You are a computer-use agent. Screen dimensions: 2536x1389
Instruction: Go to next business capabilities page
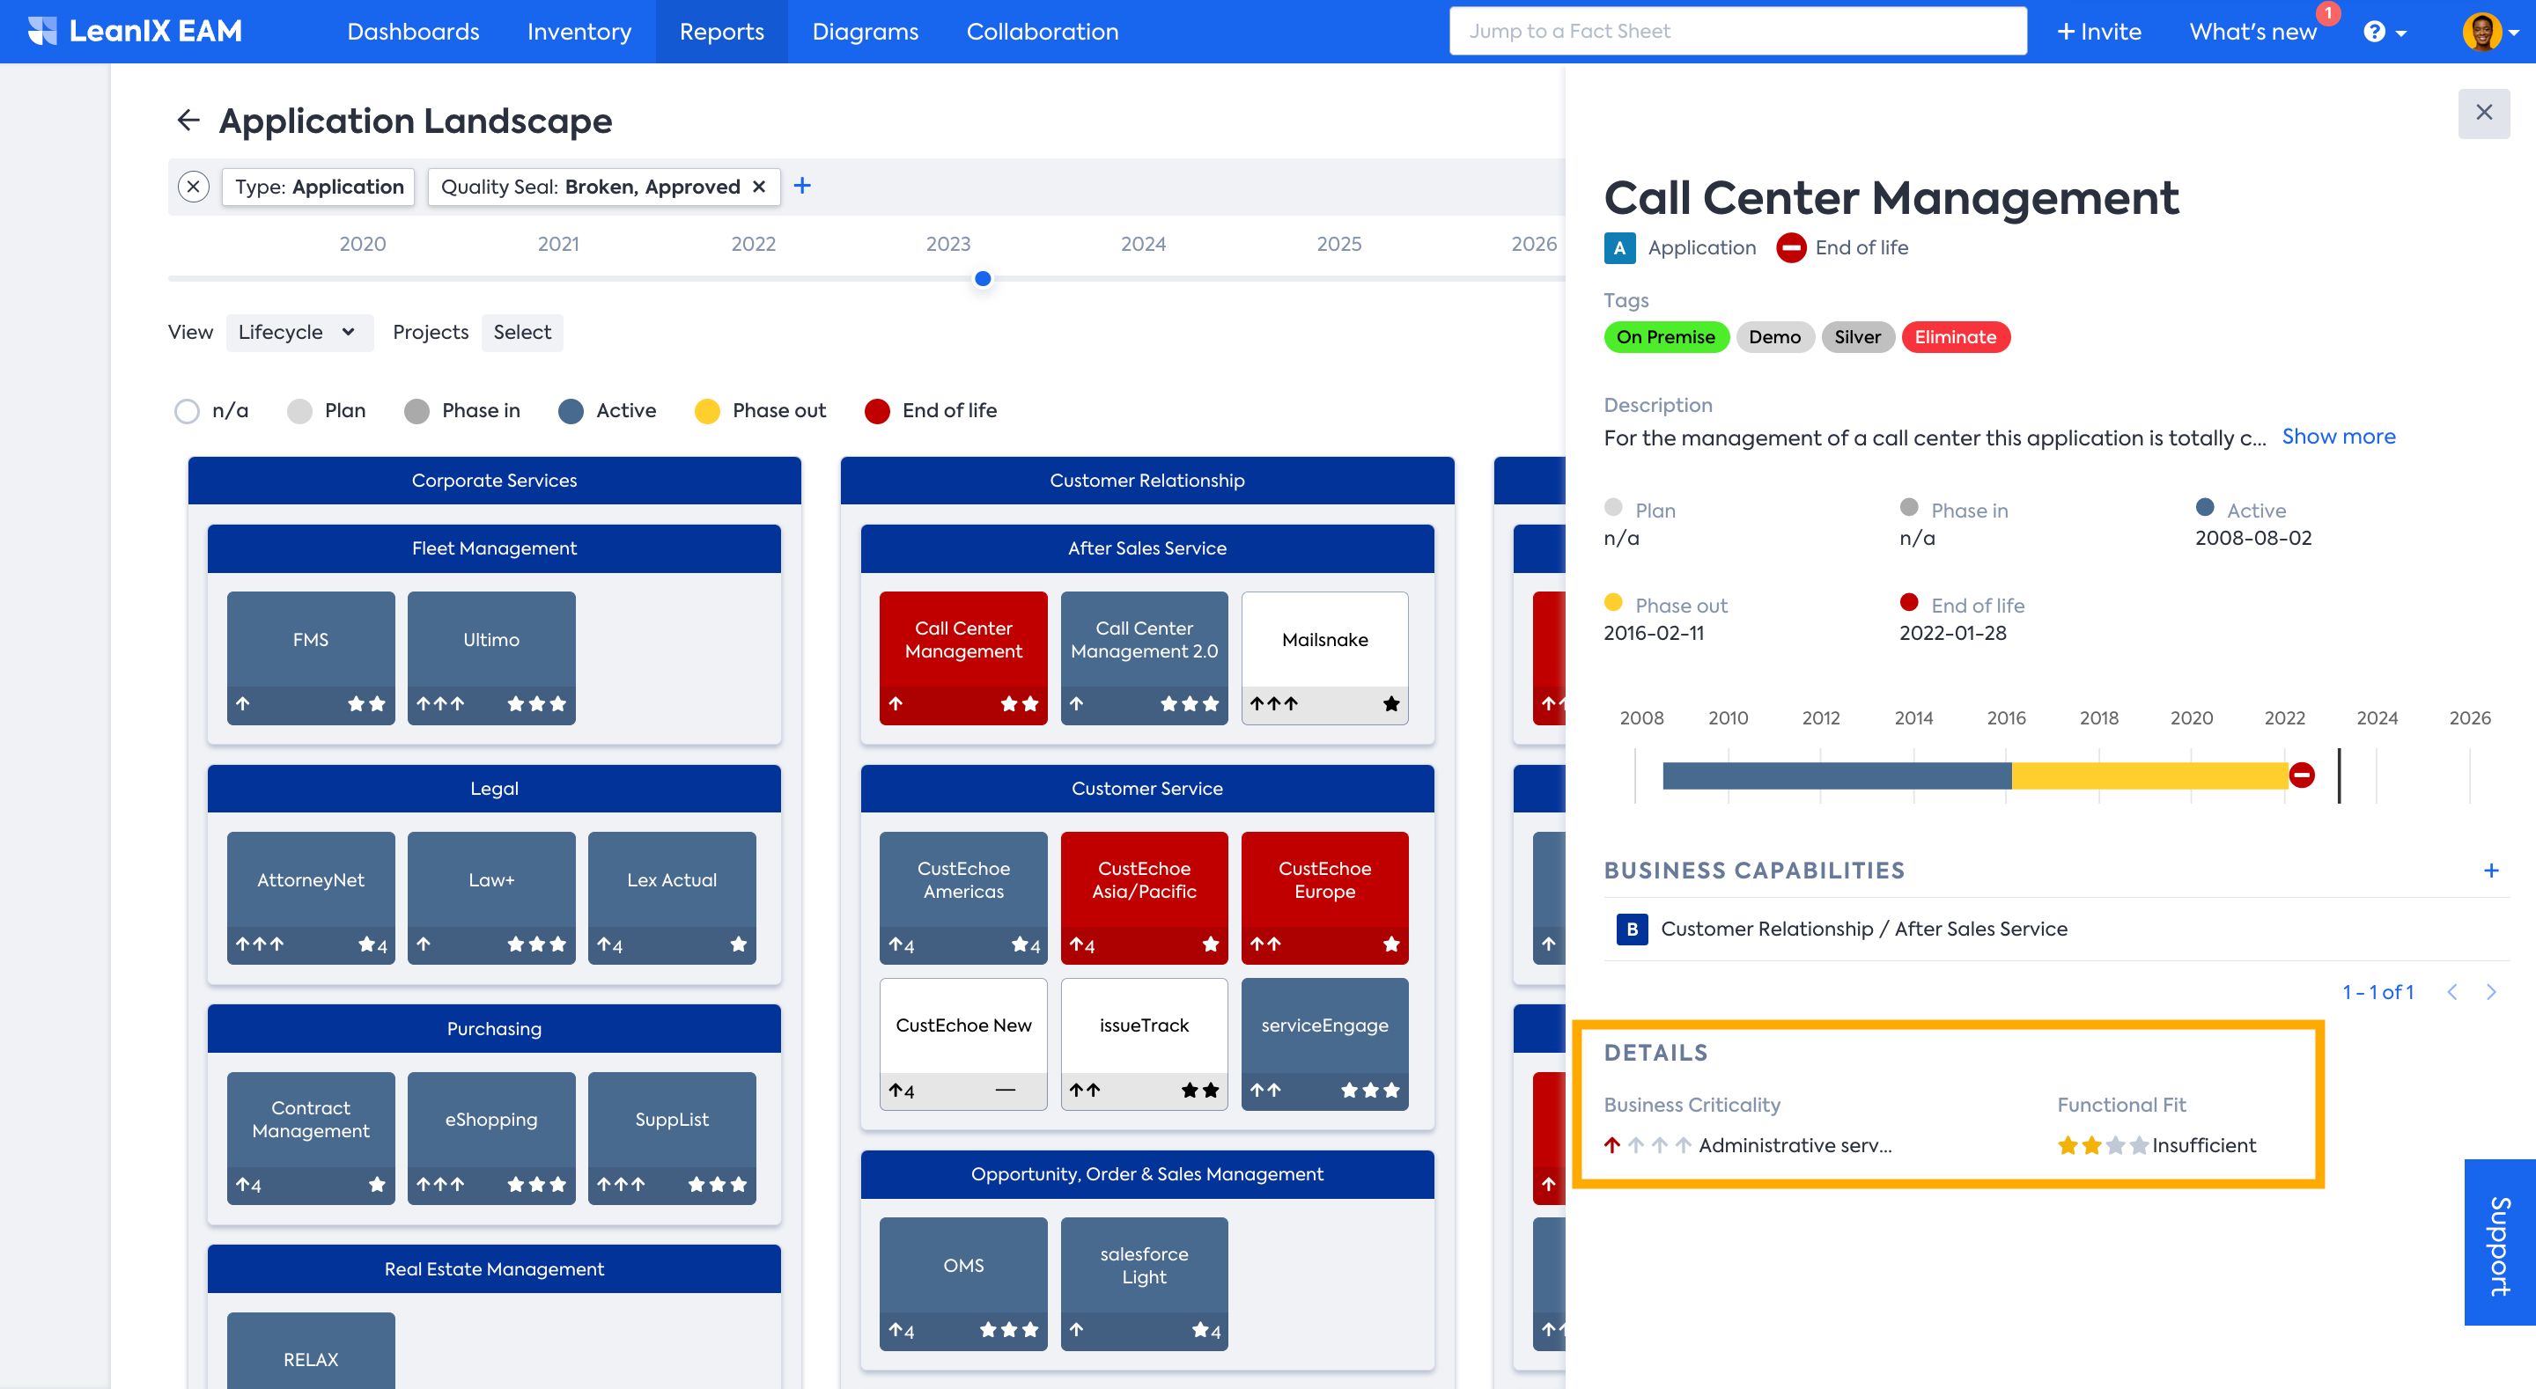pyautogui.click(x=2491, y=992)
